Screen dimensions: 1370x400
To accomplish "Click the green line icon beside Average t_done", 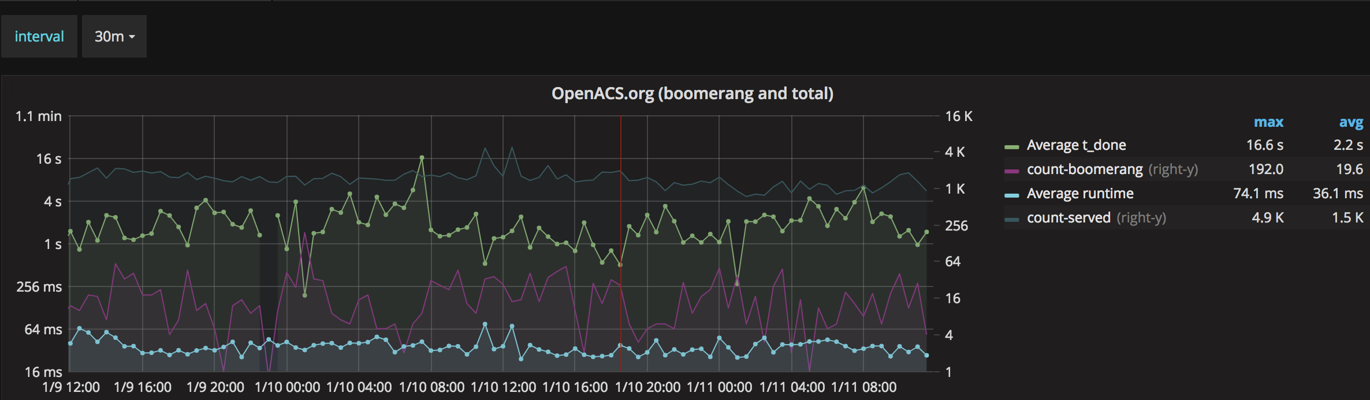I will [x=1012, y=145].
